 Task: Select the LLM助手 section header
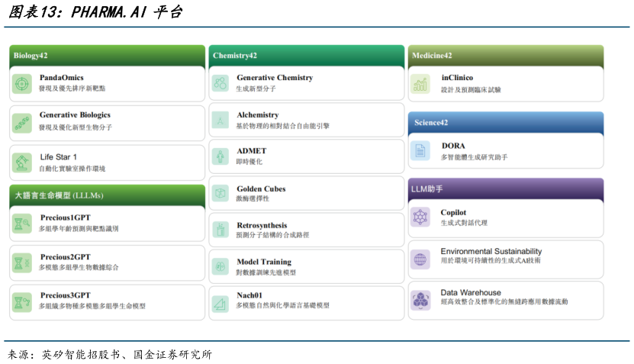[x=506, y=189]
